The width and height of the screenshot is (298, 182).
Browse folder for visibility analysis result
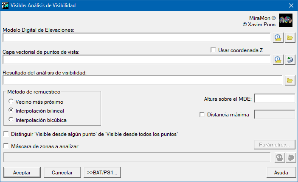(290, 80)
